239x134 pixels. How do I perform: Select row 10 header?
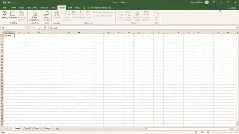click(x=2, y=62)
